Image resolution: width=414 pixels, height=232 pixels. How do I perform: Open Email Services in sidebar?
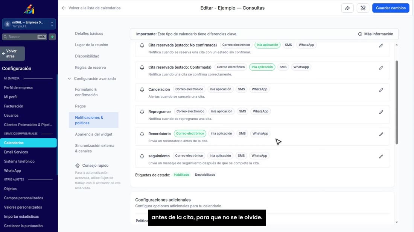16,152
